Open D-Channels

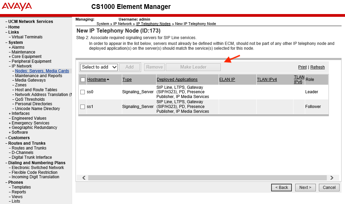coord(22,153)
